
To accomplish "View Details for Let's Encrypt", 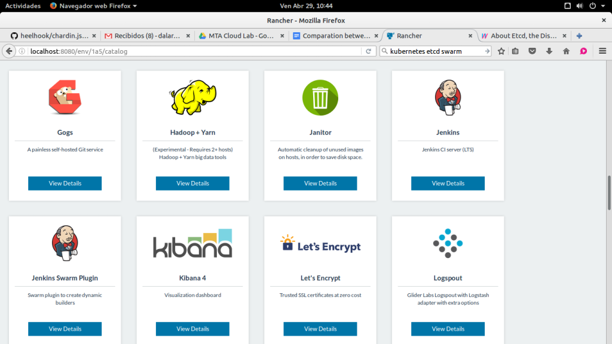I will [x=320, y=329].
